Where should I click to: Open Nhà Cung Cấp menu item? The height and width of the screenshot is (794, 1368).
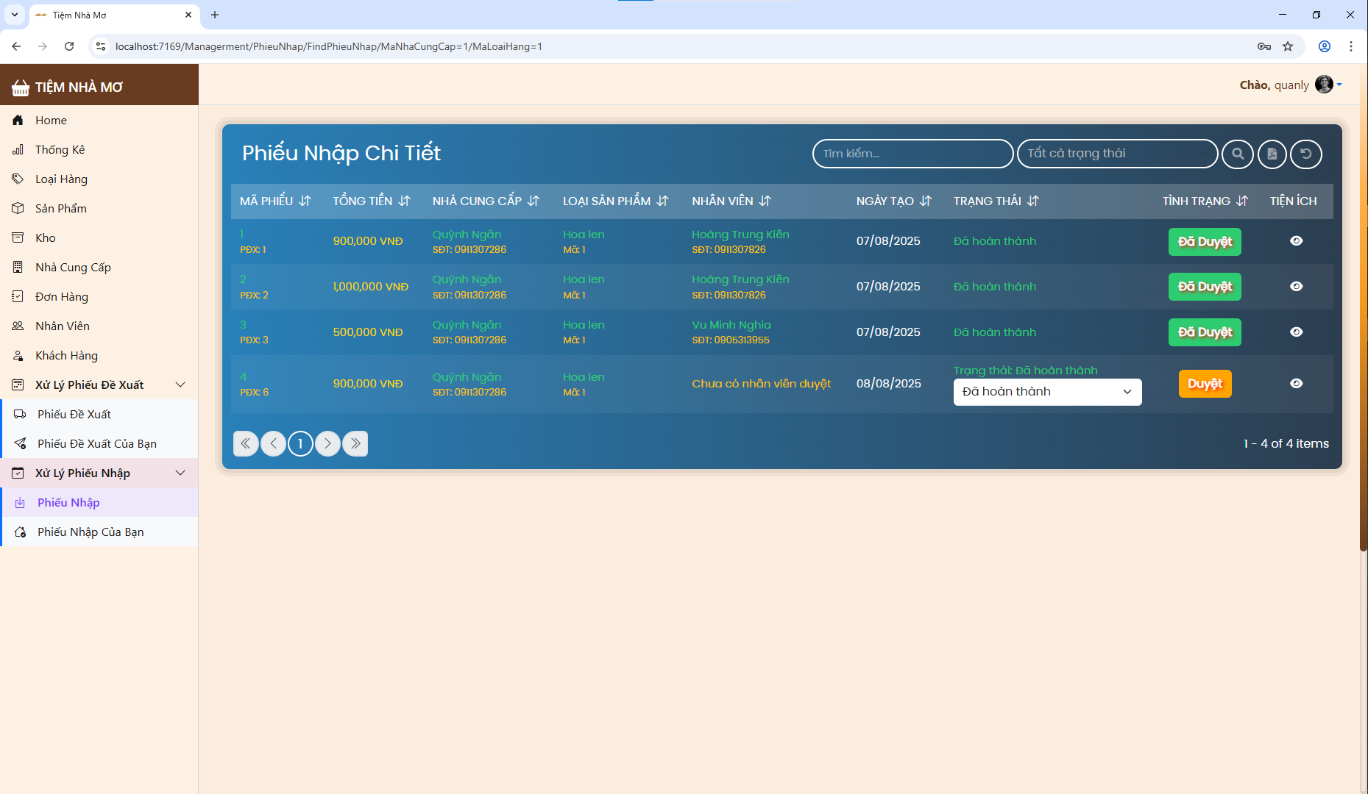73,267
